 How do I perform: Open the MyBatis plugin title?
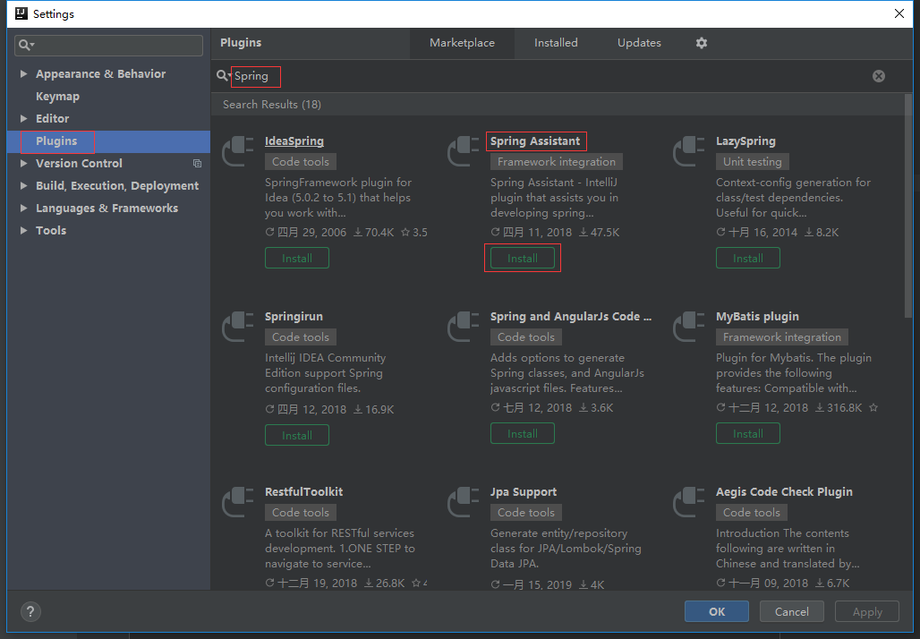(757, 316)
